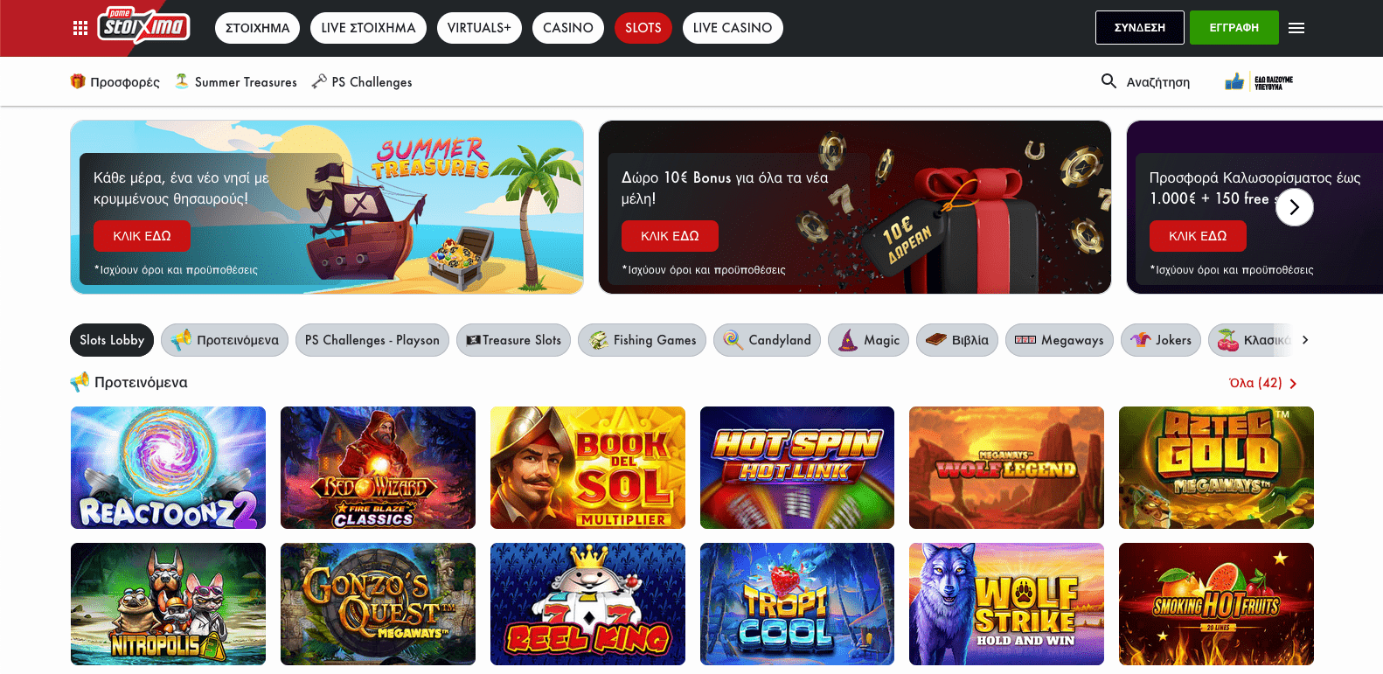Expand category chips with right chevron
Viewport: 1383px width, 674px height.
coord(1305,340)
